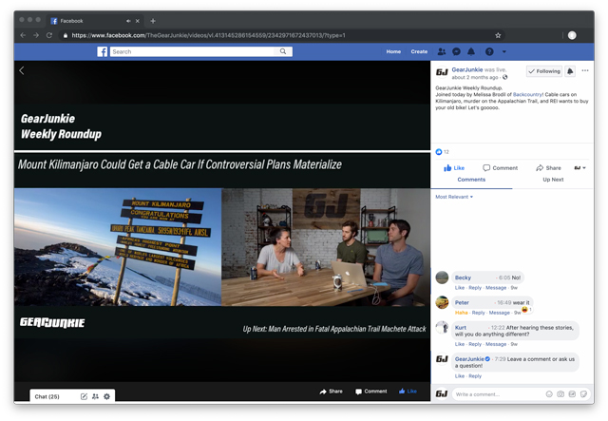Click Comment below the video
This screenshot has height=421, width=608.
(x=371, y=392)
